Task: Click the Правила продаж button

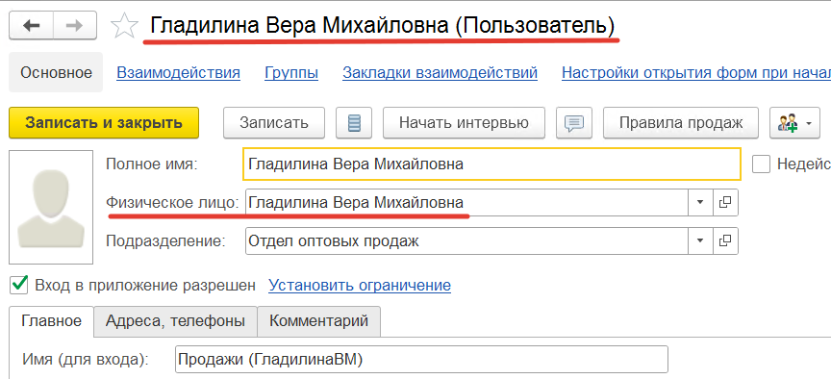Action: click(681, 123)
